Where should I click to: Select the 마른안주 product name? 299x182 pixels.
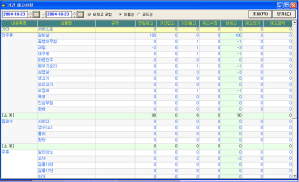point(45,60)
